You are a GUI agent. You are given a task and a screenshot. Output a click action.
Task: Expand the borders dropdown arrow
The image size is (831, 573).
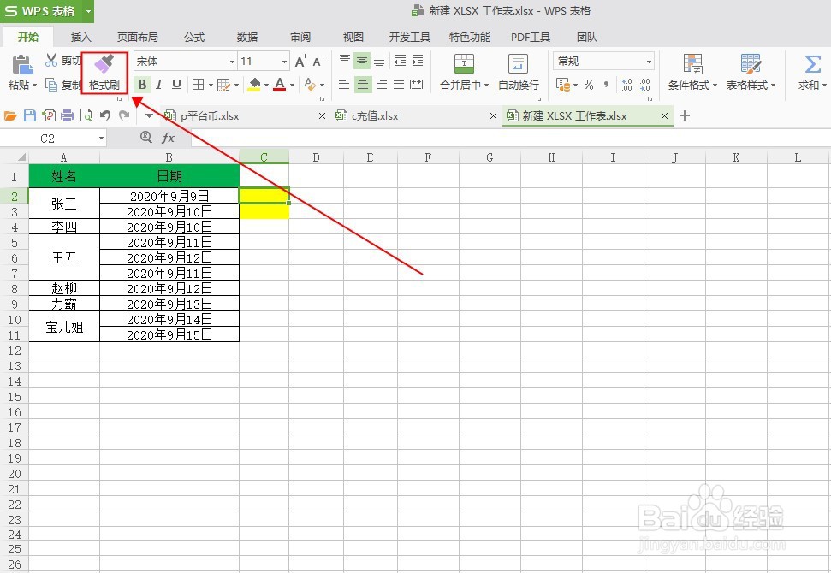pyautogui.click(x=211, y=85)
